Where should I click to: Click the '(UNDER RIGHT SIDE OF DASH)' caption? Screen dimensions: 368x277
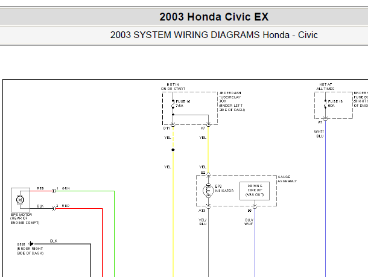(30, 251)
